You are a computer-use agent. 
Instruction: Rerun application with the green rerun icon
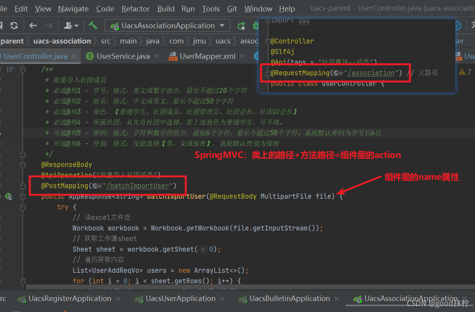tap(241, 26)
